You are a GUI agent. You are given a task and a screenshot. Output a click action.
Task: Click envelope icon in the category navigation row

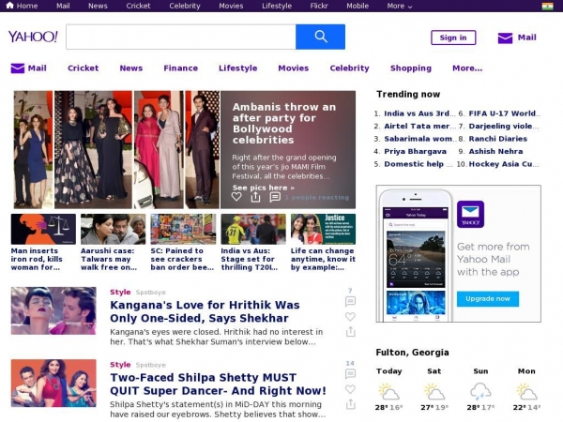click(x=18, y=68)
